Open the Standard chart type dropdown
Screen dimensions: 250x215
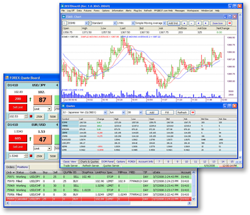pos(114,23)
